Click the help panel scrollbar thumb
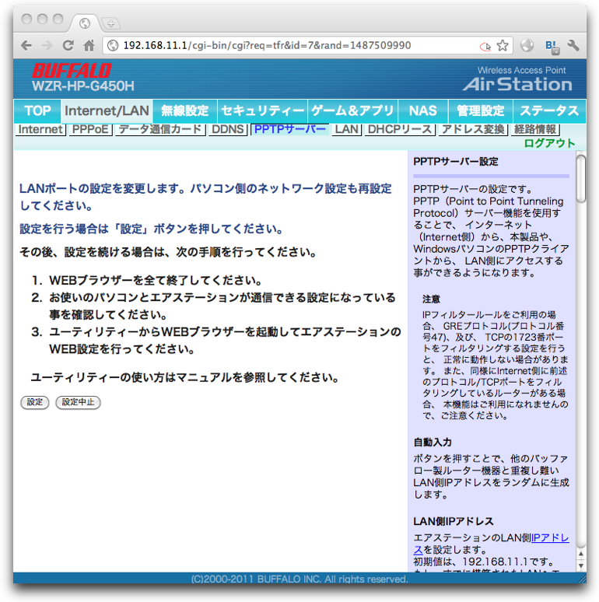 [x=581, y=178]
